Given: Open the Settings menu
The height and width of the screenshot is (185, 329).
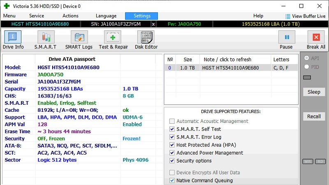Looking at the screenshot, I should pyautogui.click(x=142, y=16).
